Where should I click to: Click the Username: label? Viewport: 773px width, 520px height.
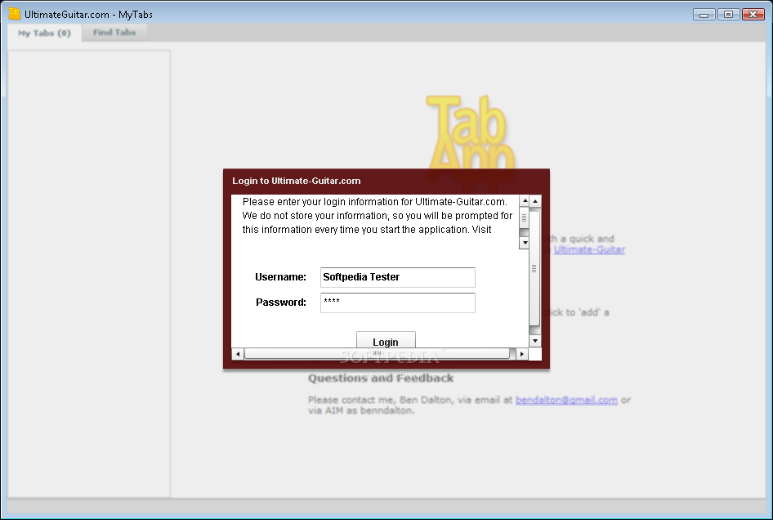[280, 277]
